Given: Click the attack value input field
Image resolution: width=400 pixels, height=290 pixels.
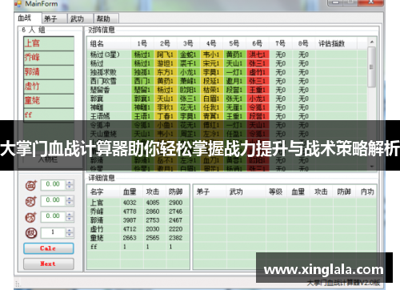Looking at the screenshot, I should tap(53, 200).
